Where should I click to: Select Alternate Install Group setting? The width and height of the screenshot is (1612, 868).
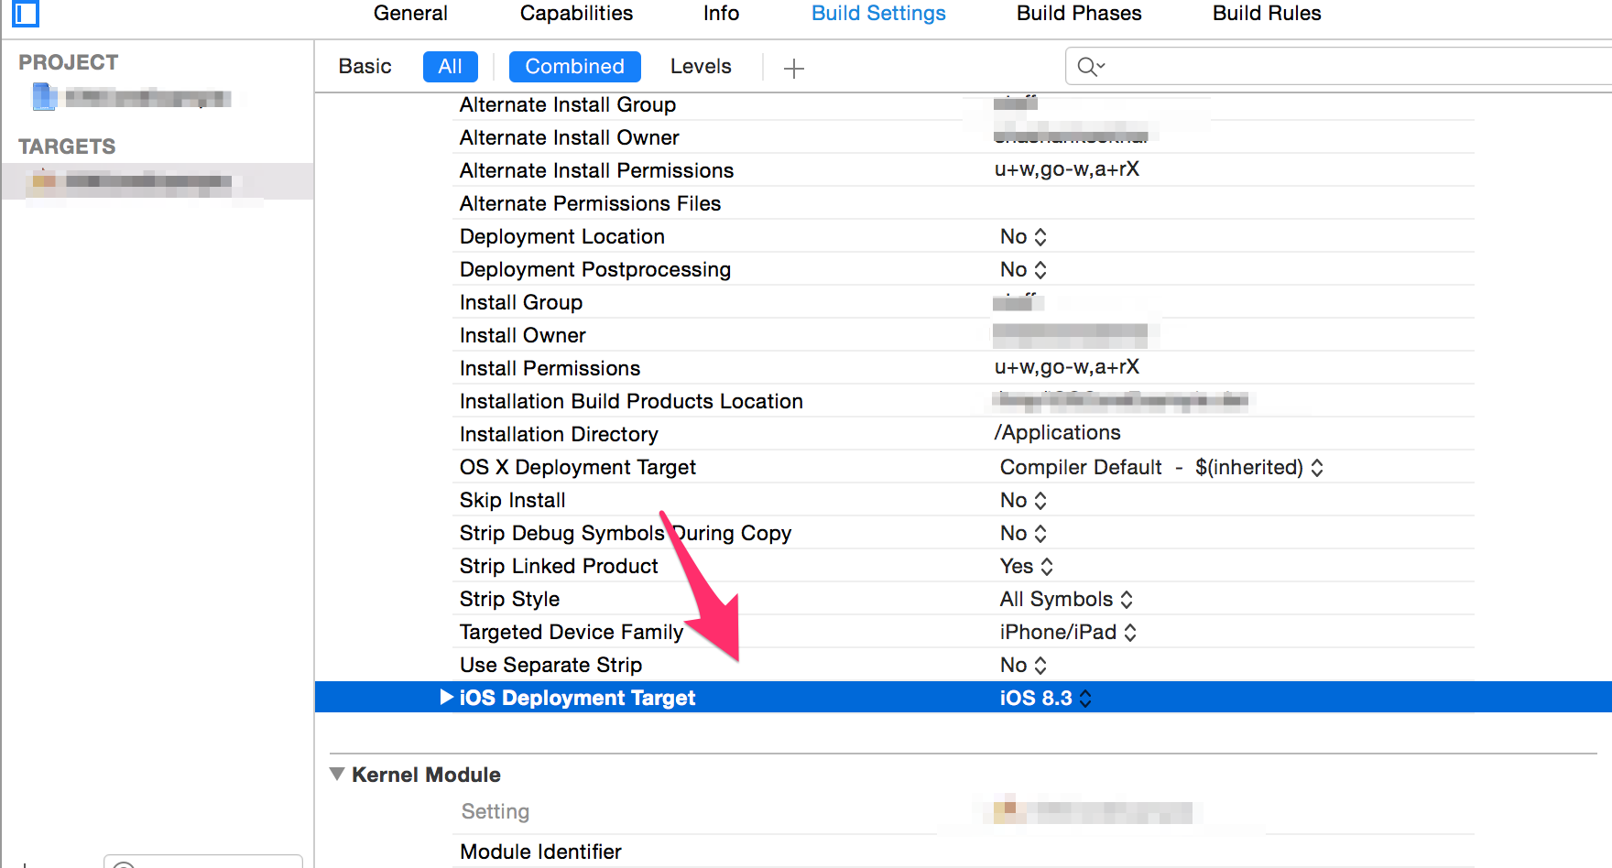pos(568,105)
